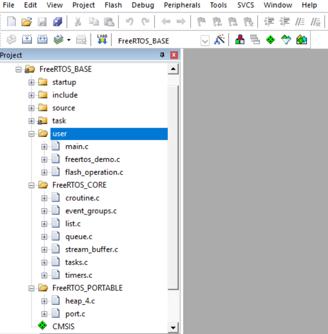Collapse the user folder
The image size is (328, 334).
pos(31,134)
